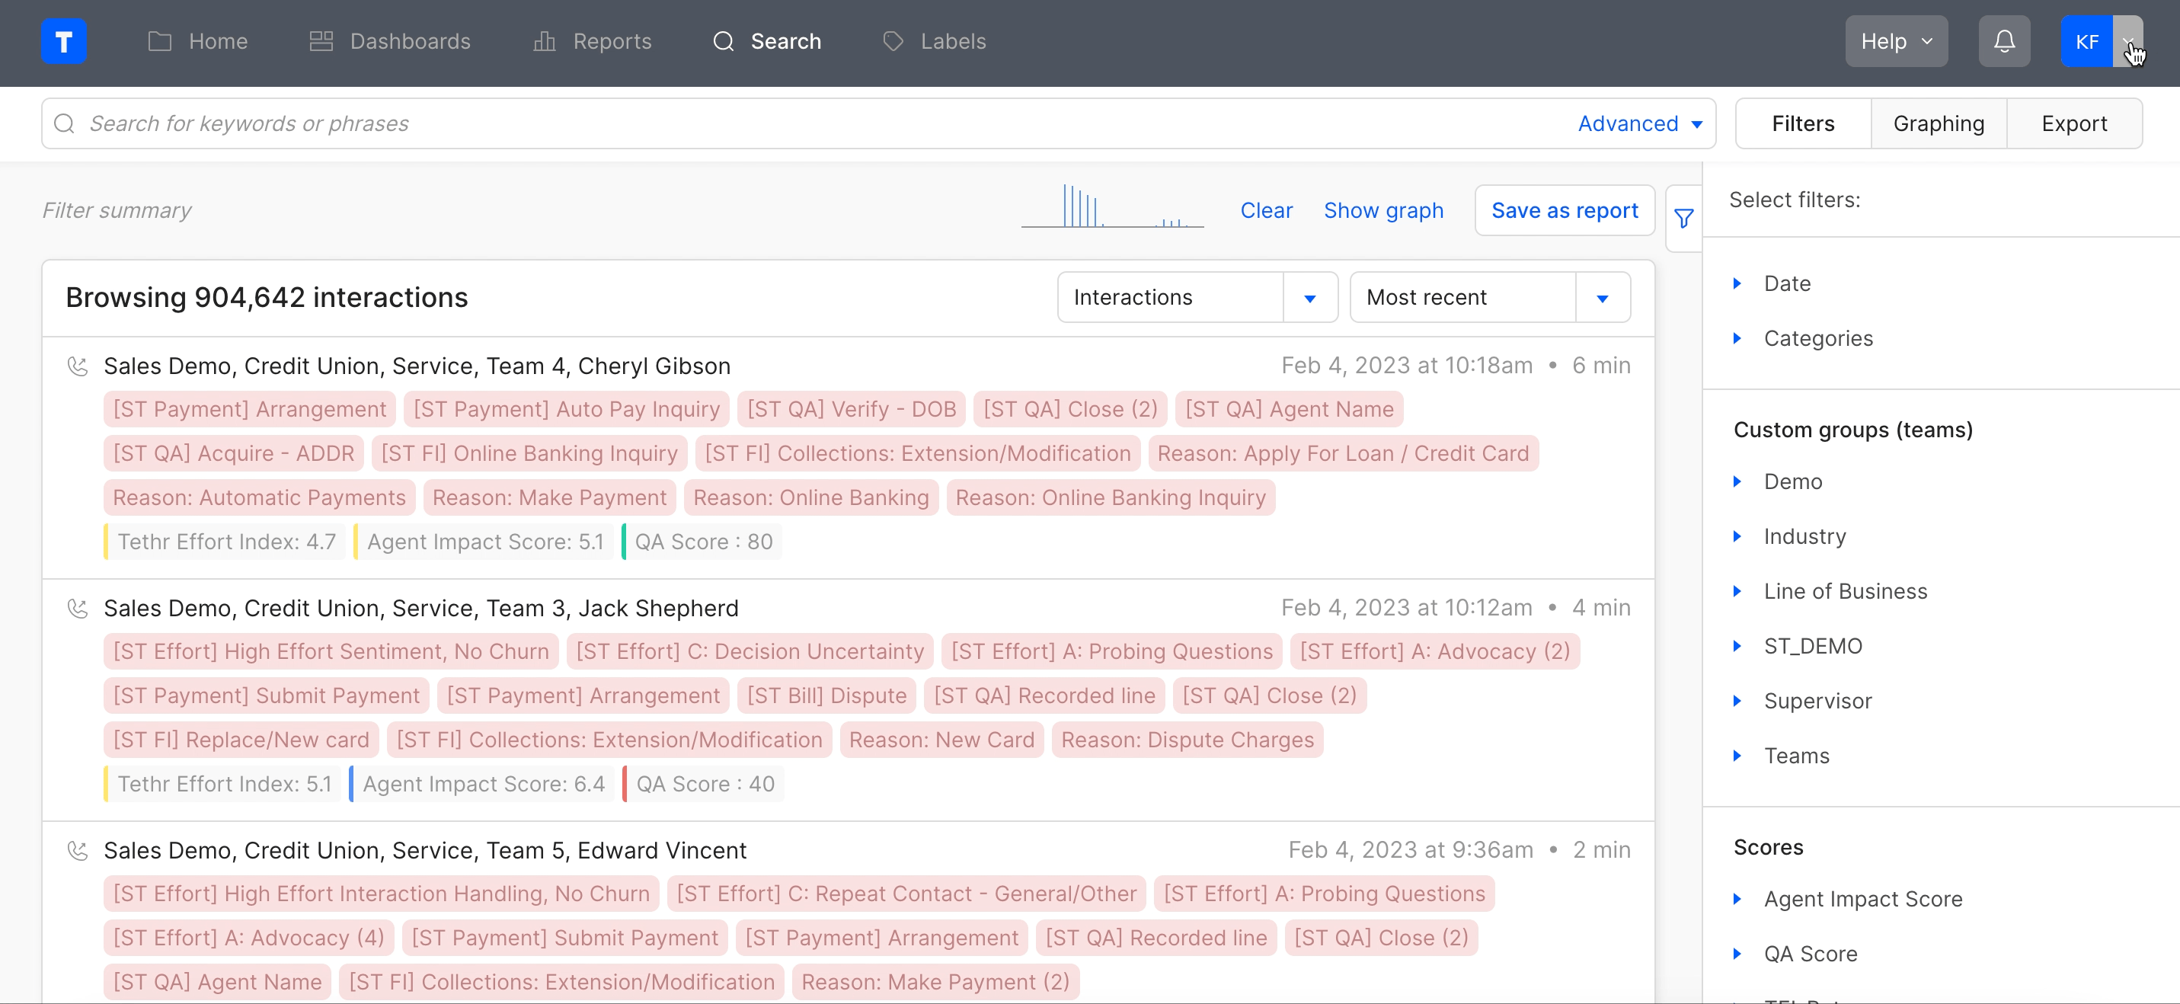
Task: Click the Show graph link
Action: pos(1382,210)
